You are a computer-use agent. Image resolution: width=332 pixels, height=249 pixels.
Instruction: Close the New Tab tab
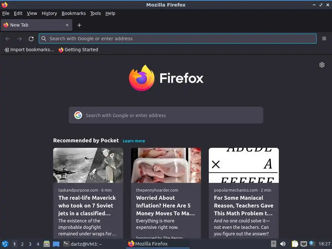[67, 25]
